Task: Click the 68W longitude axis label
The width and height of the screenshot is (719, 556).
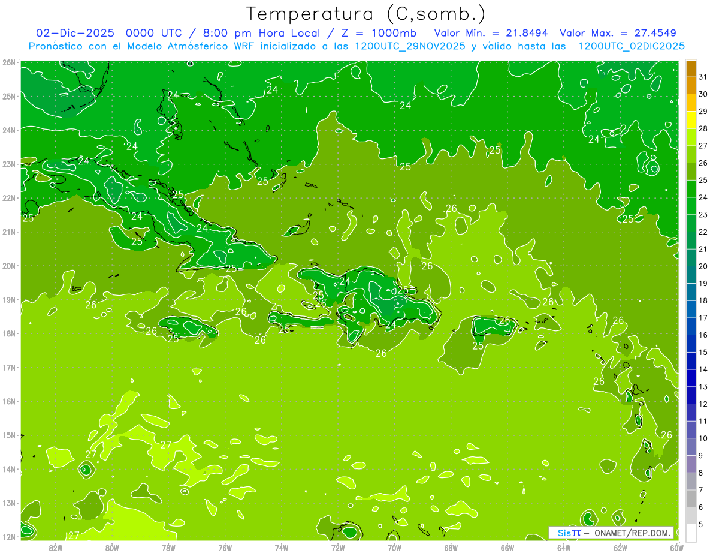Action: click(x=451, y=548)
